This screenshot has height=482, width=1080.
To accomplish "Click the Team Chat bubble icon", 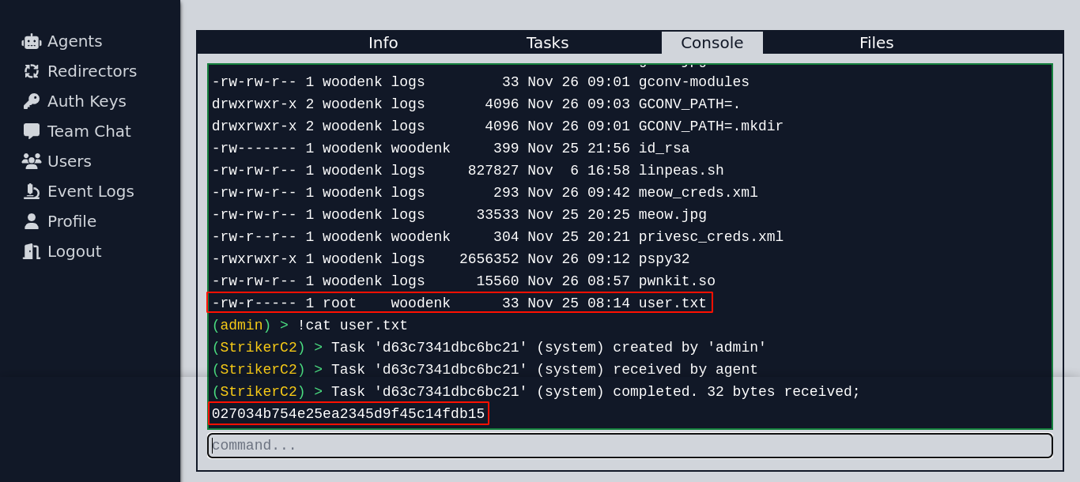I will [31, 132].
